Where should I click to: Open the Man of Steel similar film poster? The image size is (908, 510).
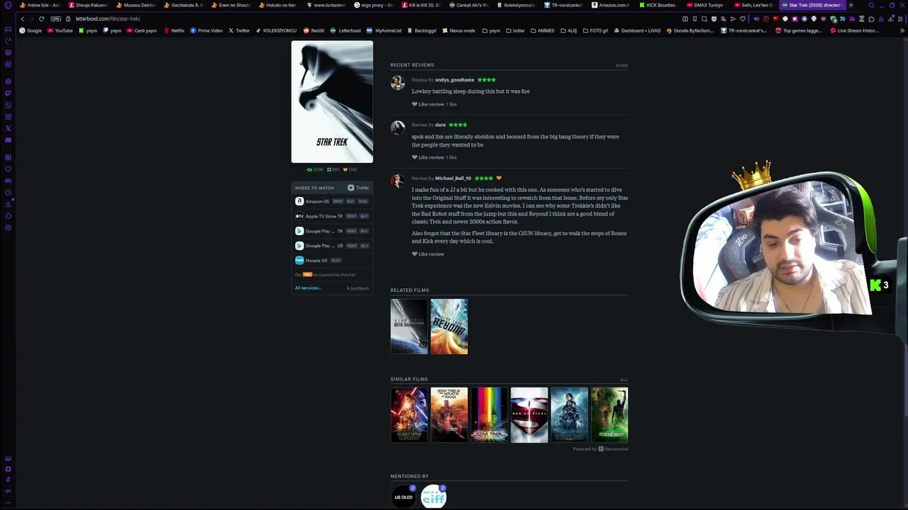click(x=529, y=415)
